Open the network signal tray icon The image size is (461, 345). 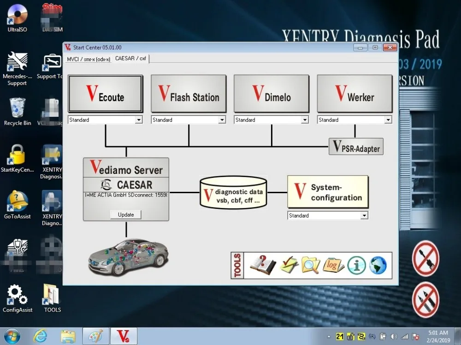coord(405,337)
